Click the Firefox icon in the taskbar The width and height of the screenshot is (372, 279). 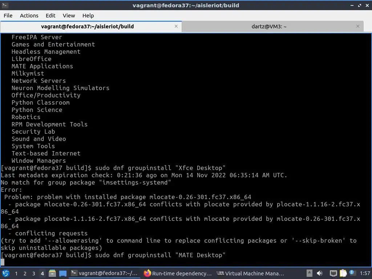pos(147,273)
